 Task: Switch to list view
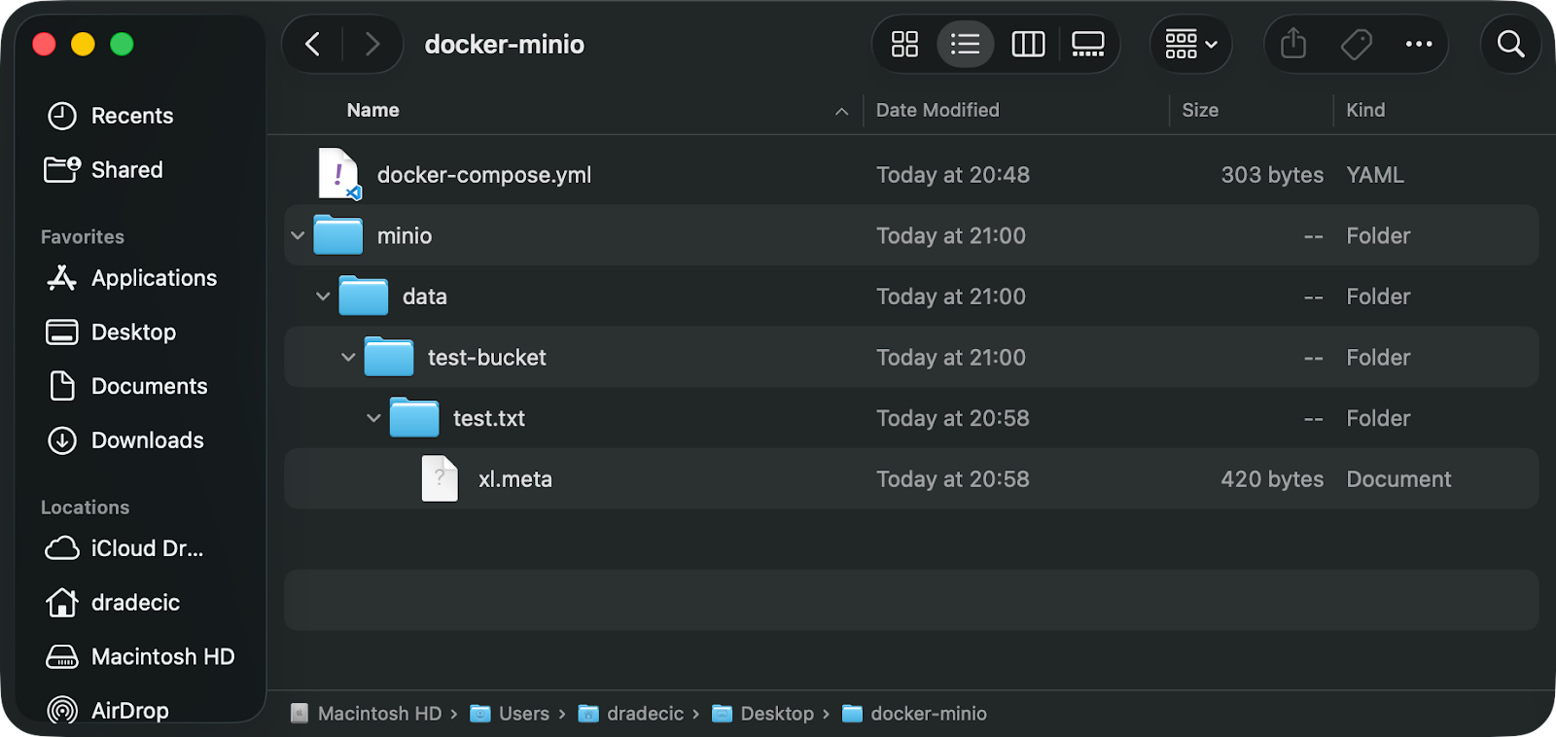point(965,44)
